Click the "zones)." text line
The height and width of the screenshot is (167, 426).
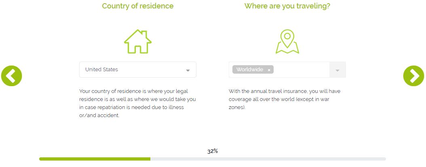(237, 107)
